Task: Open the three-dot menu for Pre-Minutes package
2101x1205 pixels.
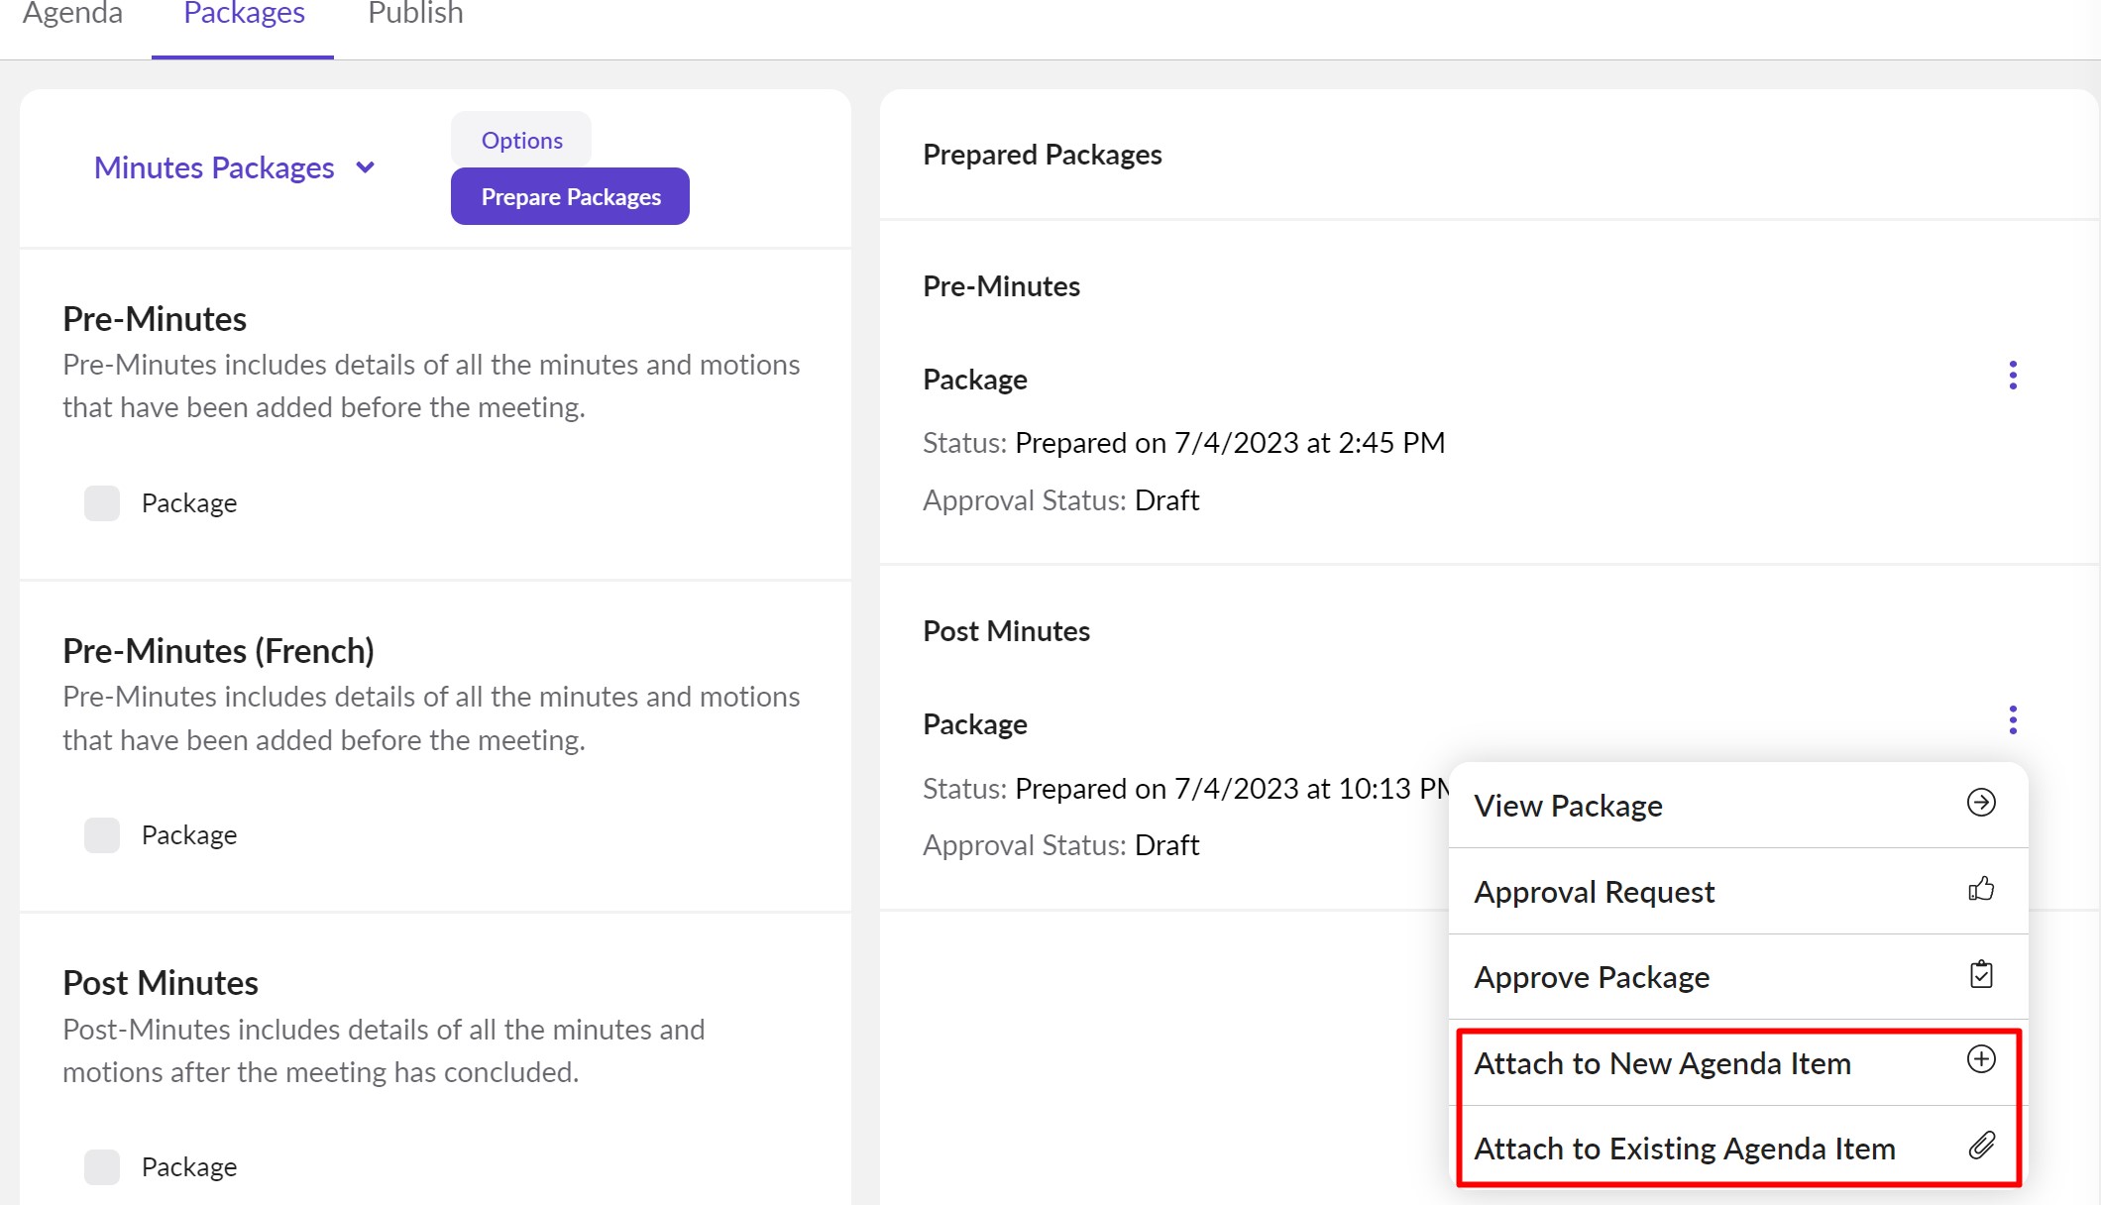Action: coord(2012,376)
